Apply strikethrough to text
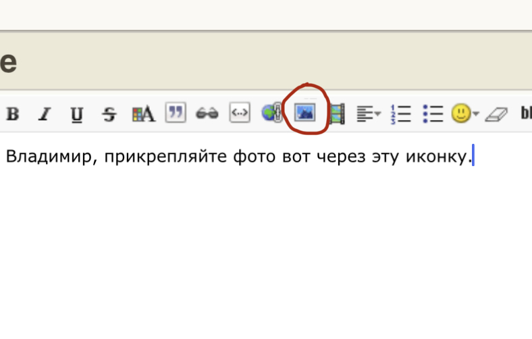The width and height of the screenshot is (532, 339). pyautogui.click(x=109, y=114)
